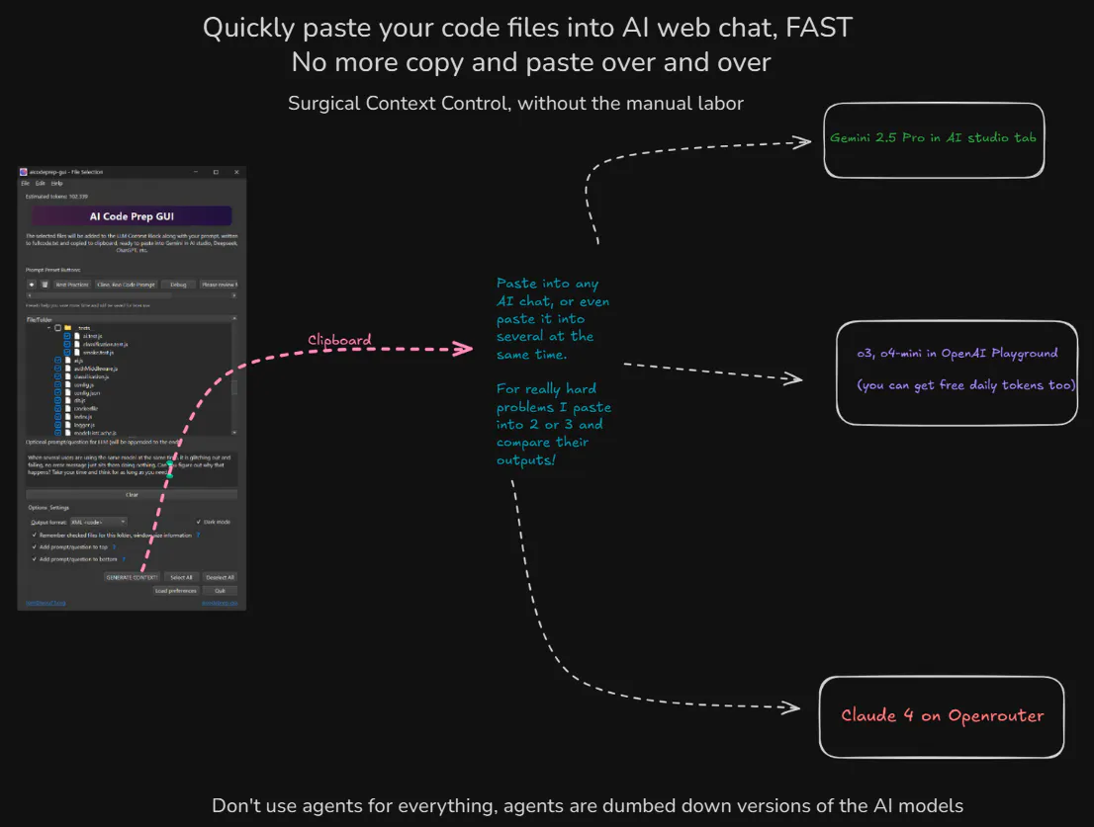This screenshot has width=1094, height=827.
Task: Click the classification.js file icon
Action: coord(67,376)
